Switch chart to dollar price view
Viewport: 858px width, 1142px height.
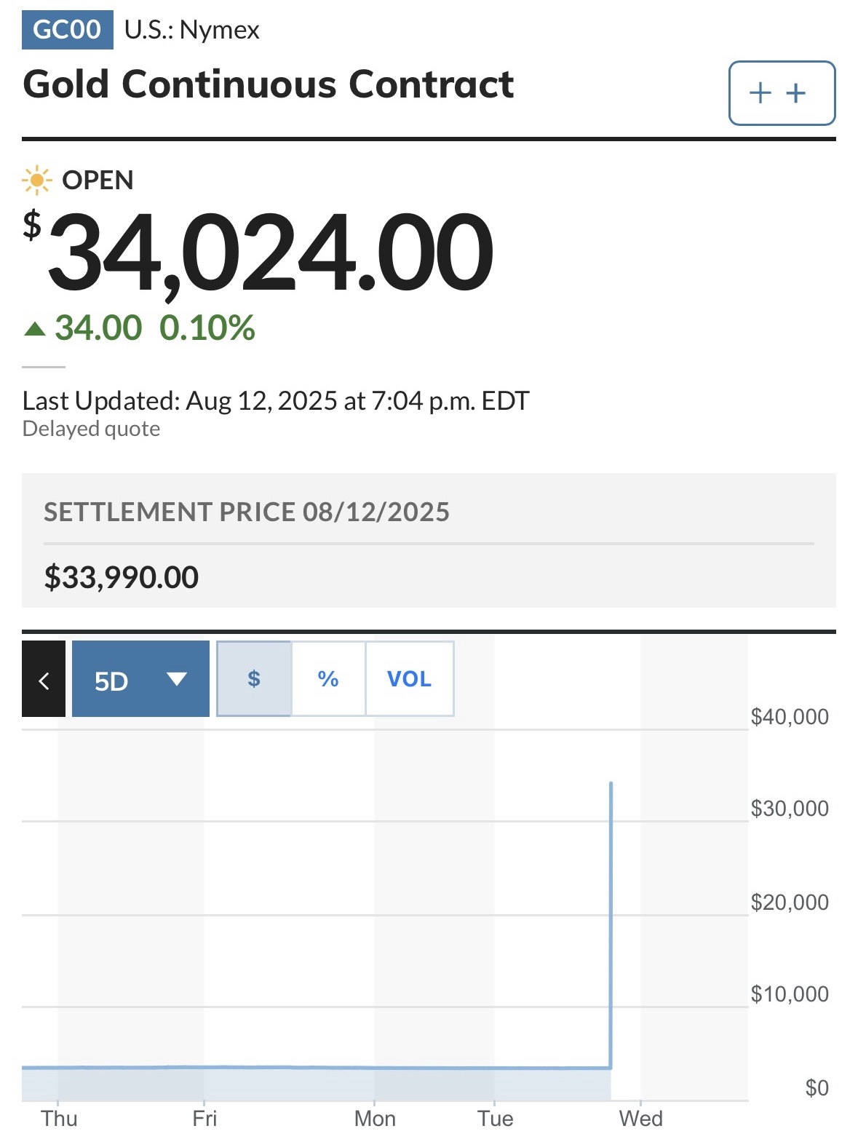coord(254,679)
